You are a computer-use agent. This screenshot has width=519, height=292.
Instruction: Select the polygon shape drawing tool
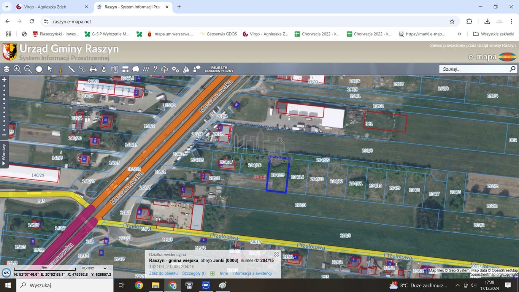coord(136,69)
